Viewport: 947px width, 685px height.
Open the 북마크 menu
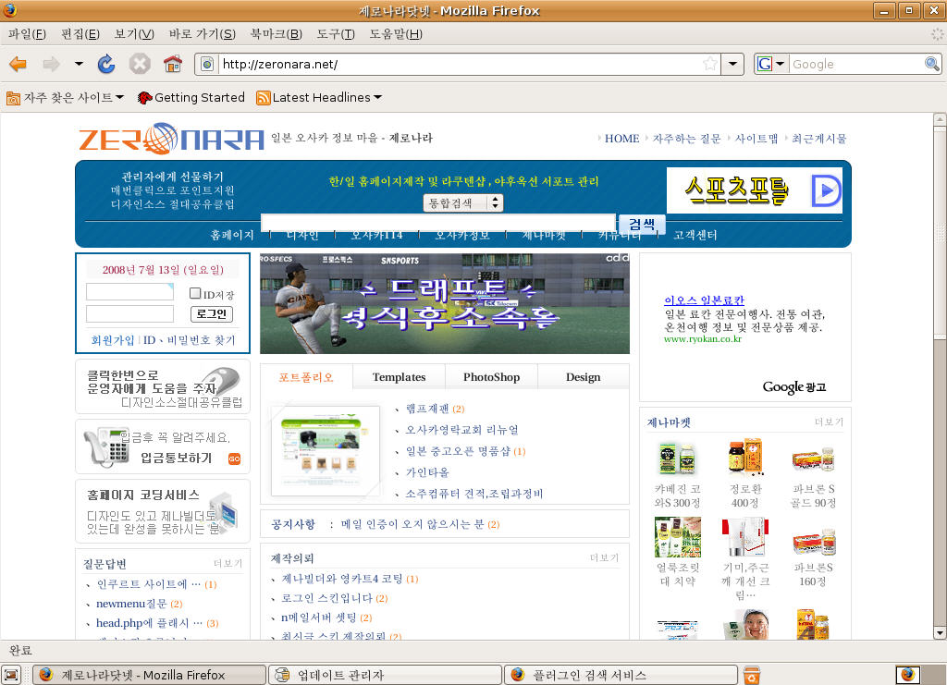coord(276,34)
